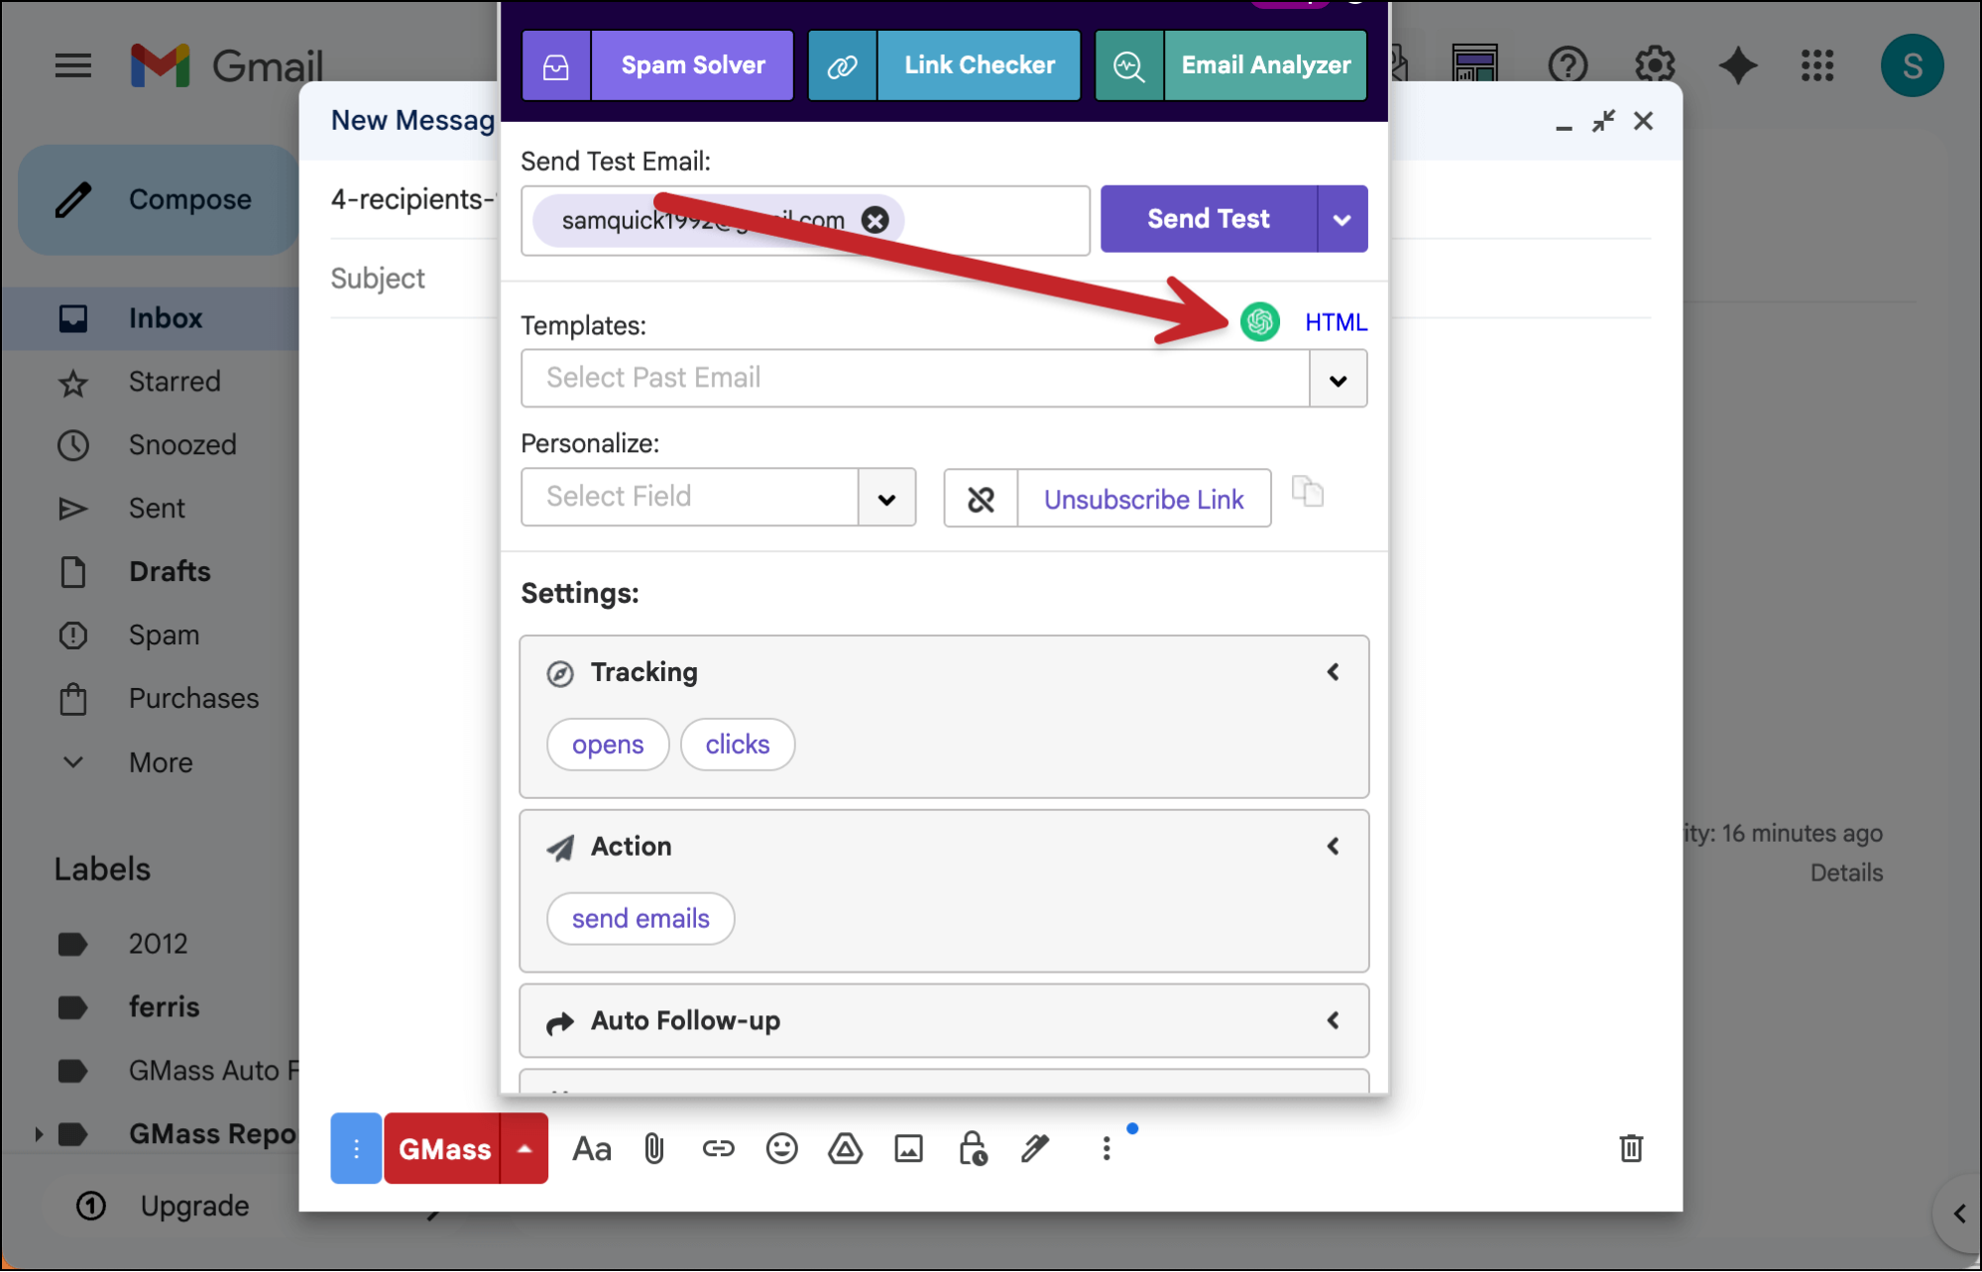Click the insert signature pen icon
Viewport: 1982px width, 1272px height.
pos(1035,1149)
